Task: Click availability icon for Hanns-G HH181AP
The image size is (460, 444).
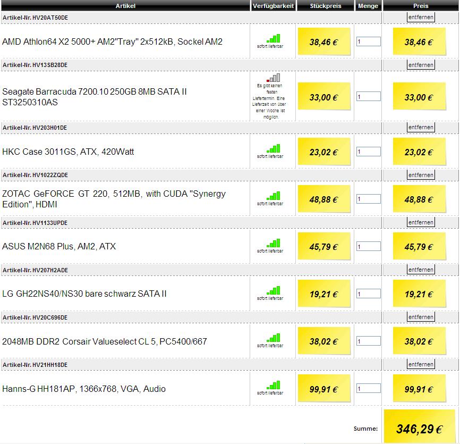Action: pyautogui.click(x=273, y=386)
